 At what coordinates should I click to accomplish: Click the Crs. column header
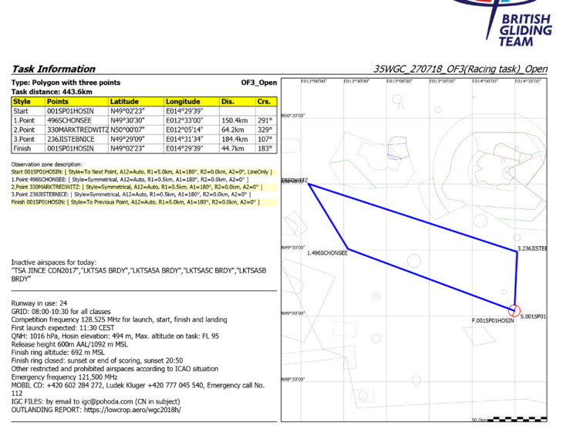pos(263,101)
